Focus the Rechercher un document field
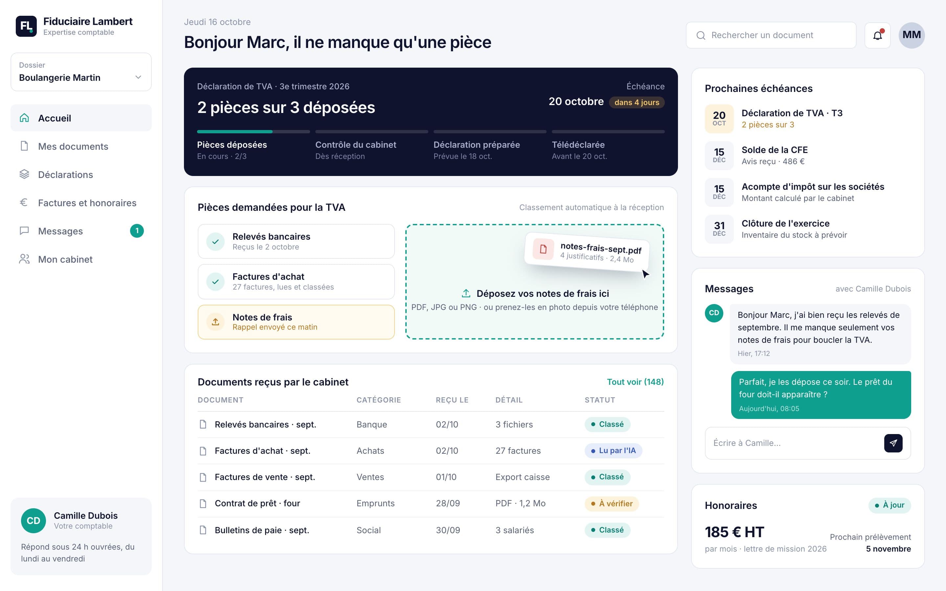Screen dimensions: 946x591 771,35
